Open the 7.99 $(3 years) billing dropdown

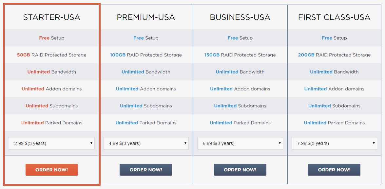(334, 143)
